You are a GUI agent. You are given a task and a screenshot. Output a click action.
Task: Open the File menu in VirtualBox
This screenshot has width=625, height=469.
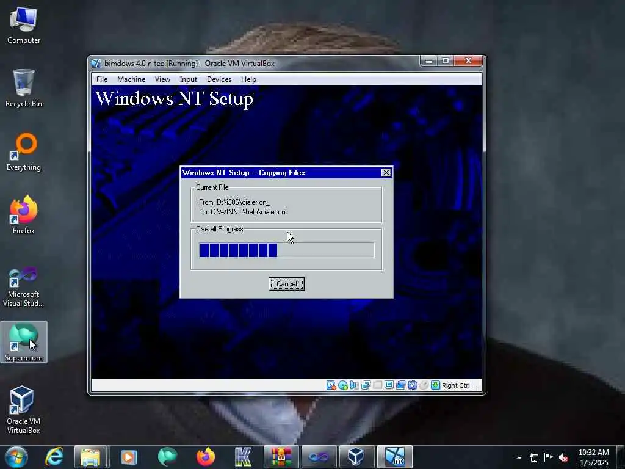[x=102, y=79]
